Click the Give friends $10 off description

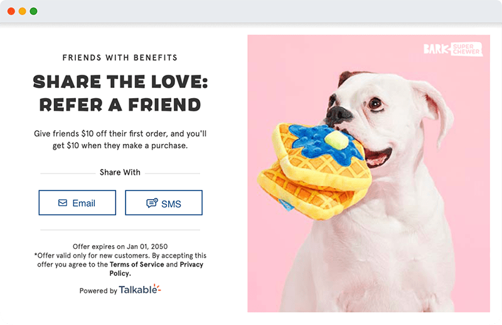coord(120,140)
